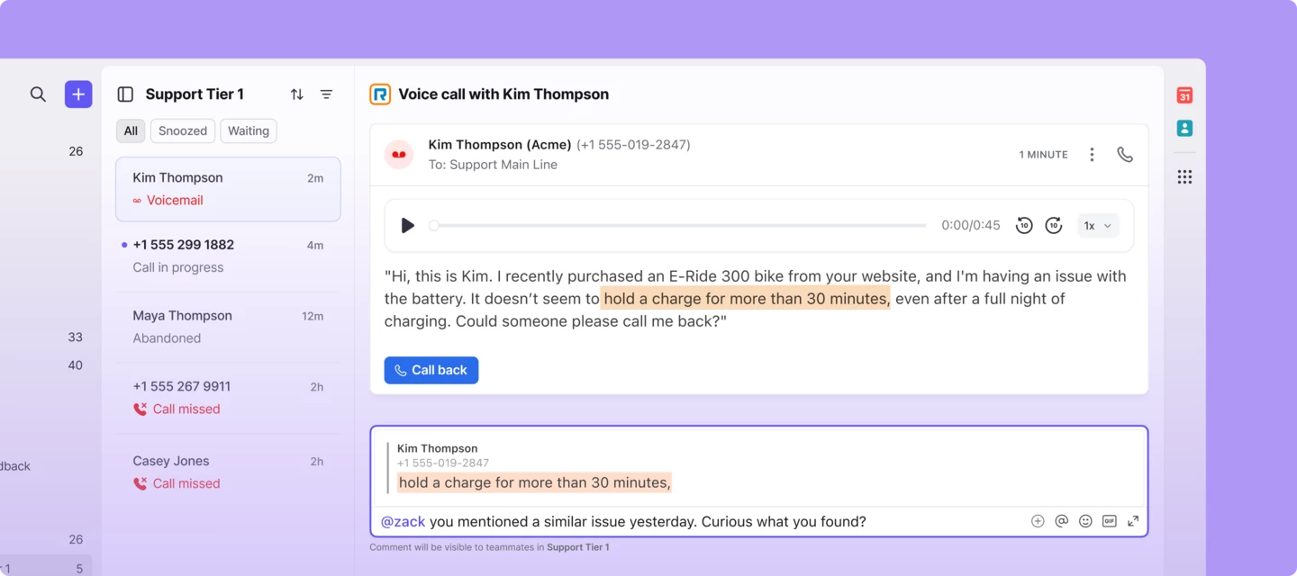The height and width of the screenshot is (576, 1297).
Task: Click the Voicemail status label
Action: (175, 201)
